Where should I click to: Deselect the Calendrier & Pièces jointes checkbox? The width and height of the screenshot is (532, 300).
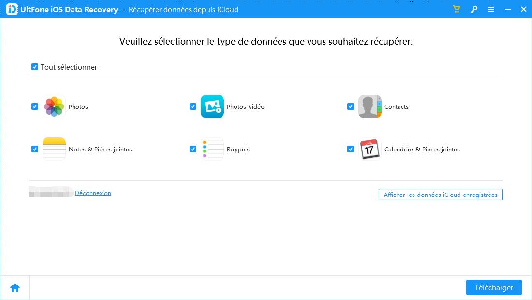pos(351,149)
